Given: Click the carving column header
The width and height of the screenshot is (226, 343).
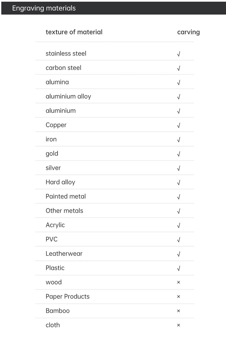Looking at the screenshot, I should pos(188,32).
